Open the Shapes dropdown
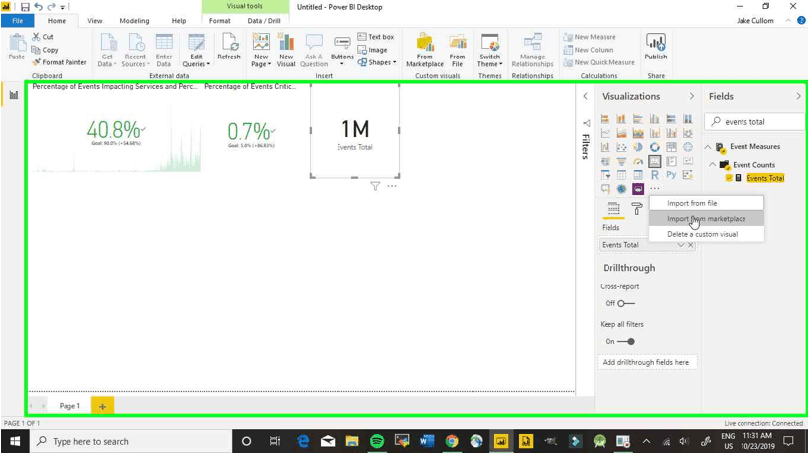This screenshot has width=810, height=454. point(377,62)
